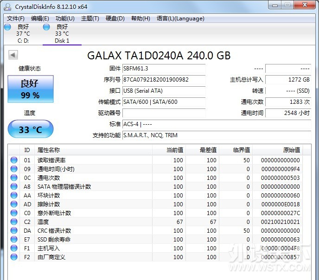The image size is (319, 280).
Task: Click the status orb for 主机写入 row
Action: (x=14, y=248)
